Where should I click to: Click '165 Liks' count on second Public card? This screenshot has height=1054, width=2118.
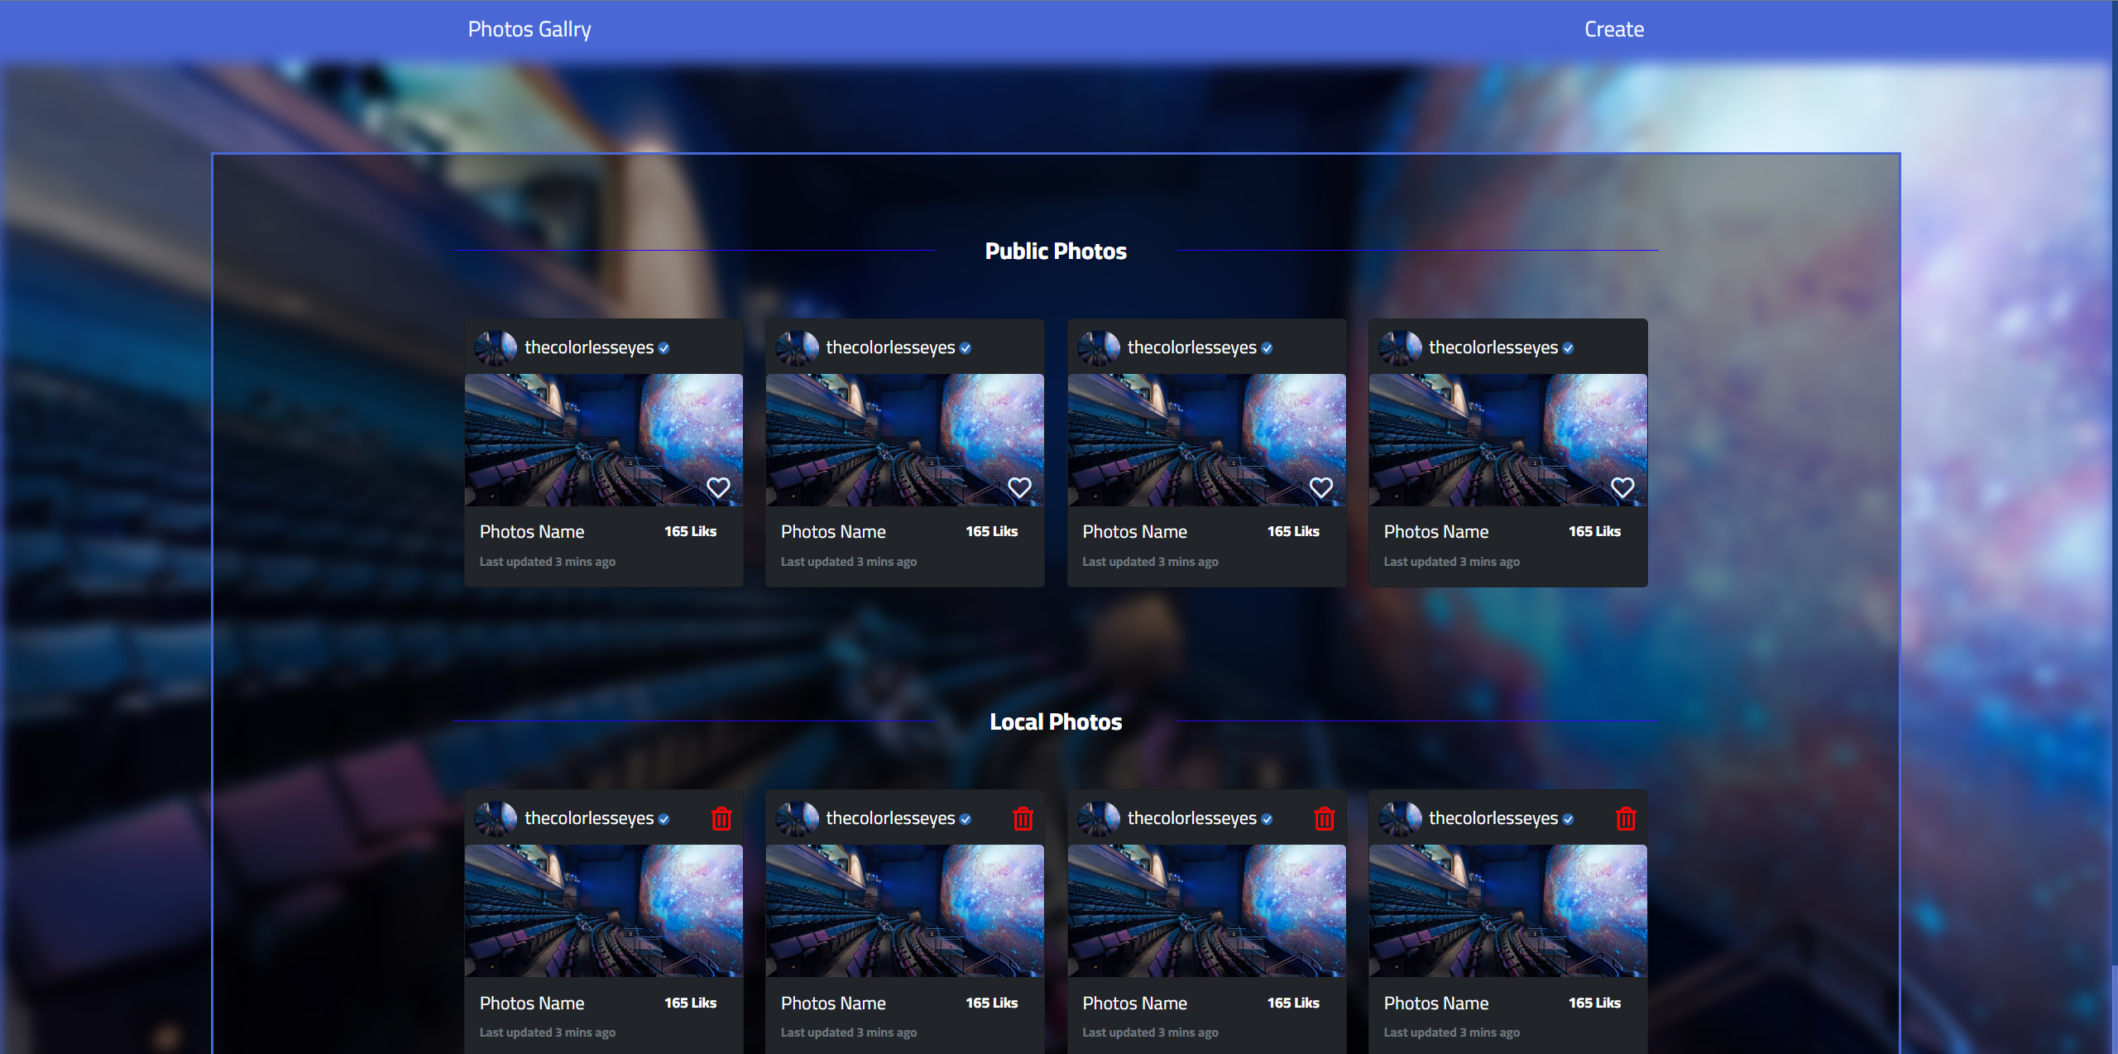click(992, 531)
